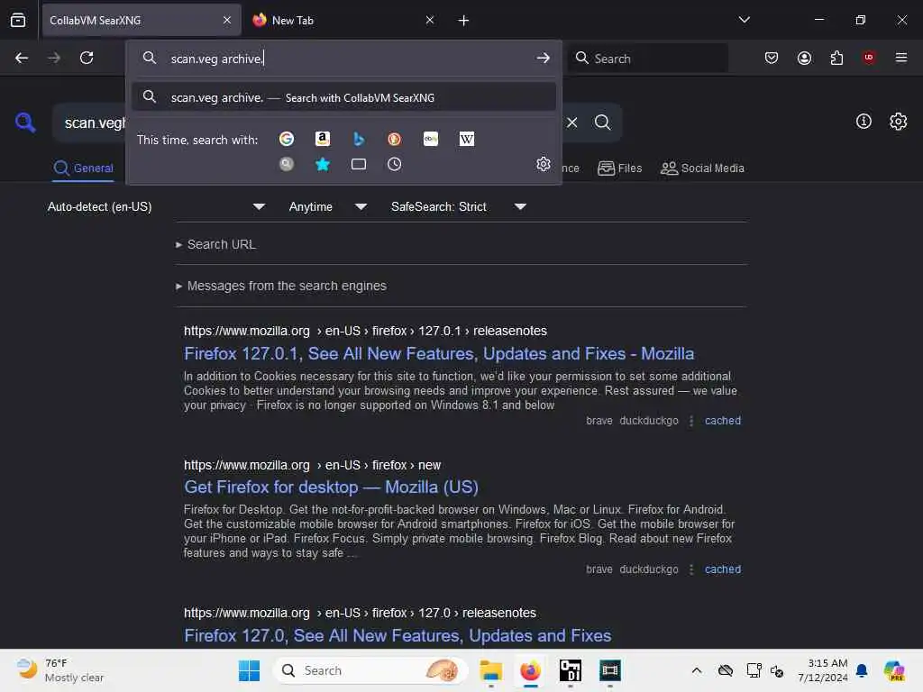This screenshot has width=923, height=692.
Task: Open Get Firefox for desktop result
Action: pos(331,487)
